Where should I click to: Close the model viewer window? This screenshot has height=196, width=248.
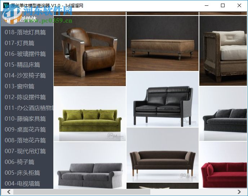click(x=239, y=5)
